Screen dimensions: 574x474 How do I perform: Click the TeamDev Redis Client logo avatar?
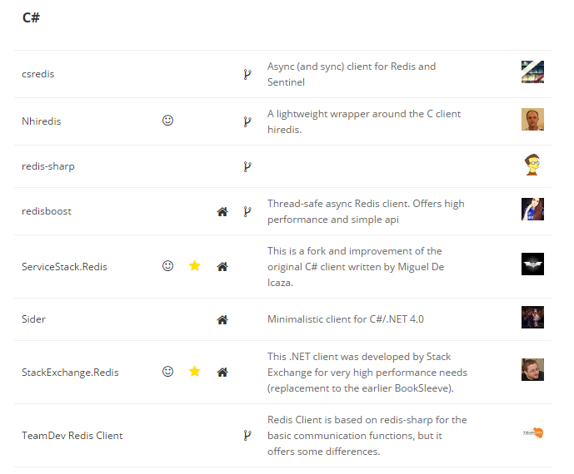[532, 432]
